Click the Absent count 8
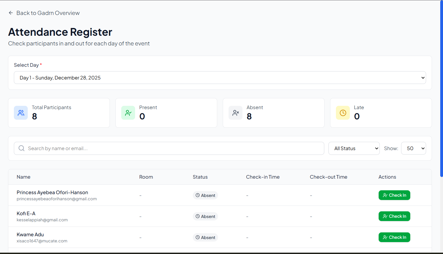This screenshot has width=443, height=254. point(249,116)
